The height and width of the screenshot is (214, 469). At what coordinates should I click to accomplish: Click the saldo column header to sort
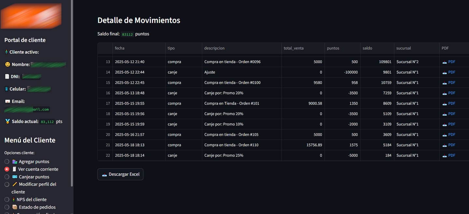[x=367, y=48]
